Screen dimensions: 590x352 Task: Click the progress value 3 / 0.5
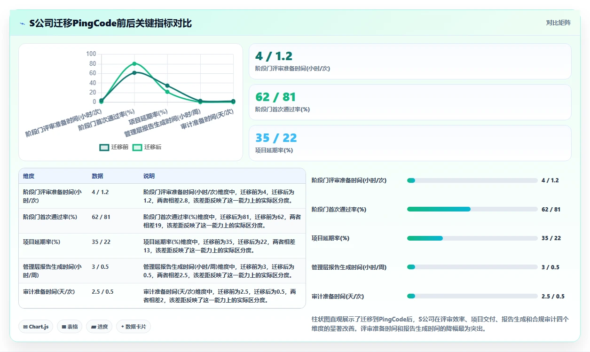pos(551,267)
